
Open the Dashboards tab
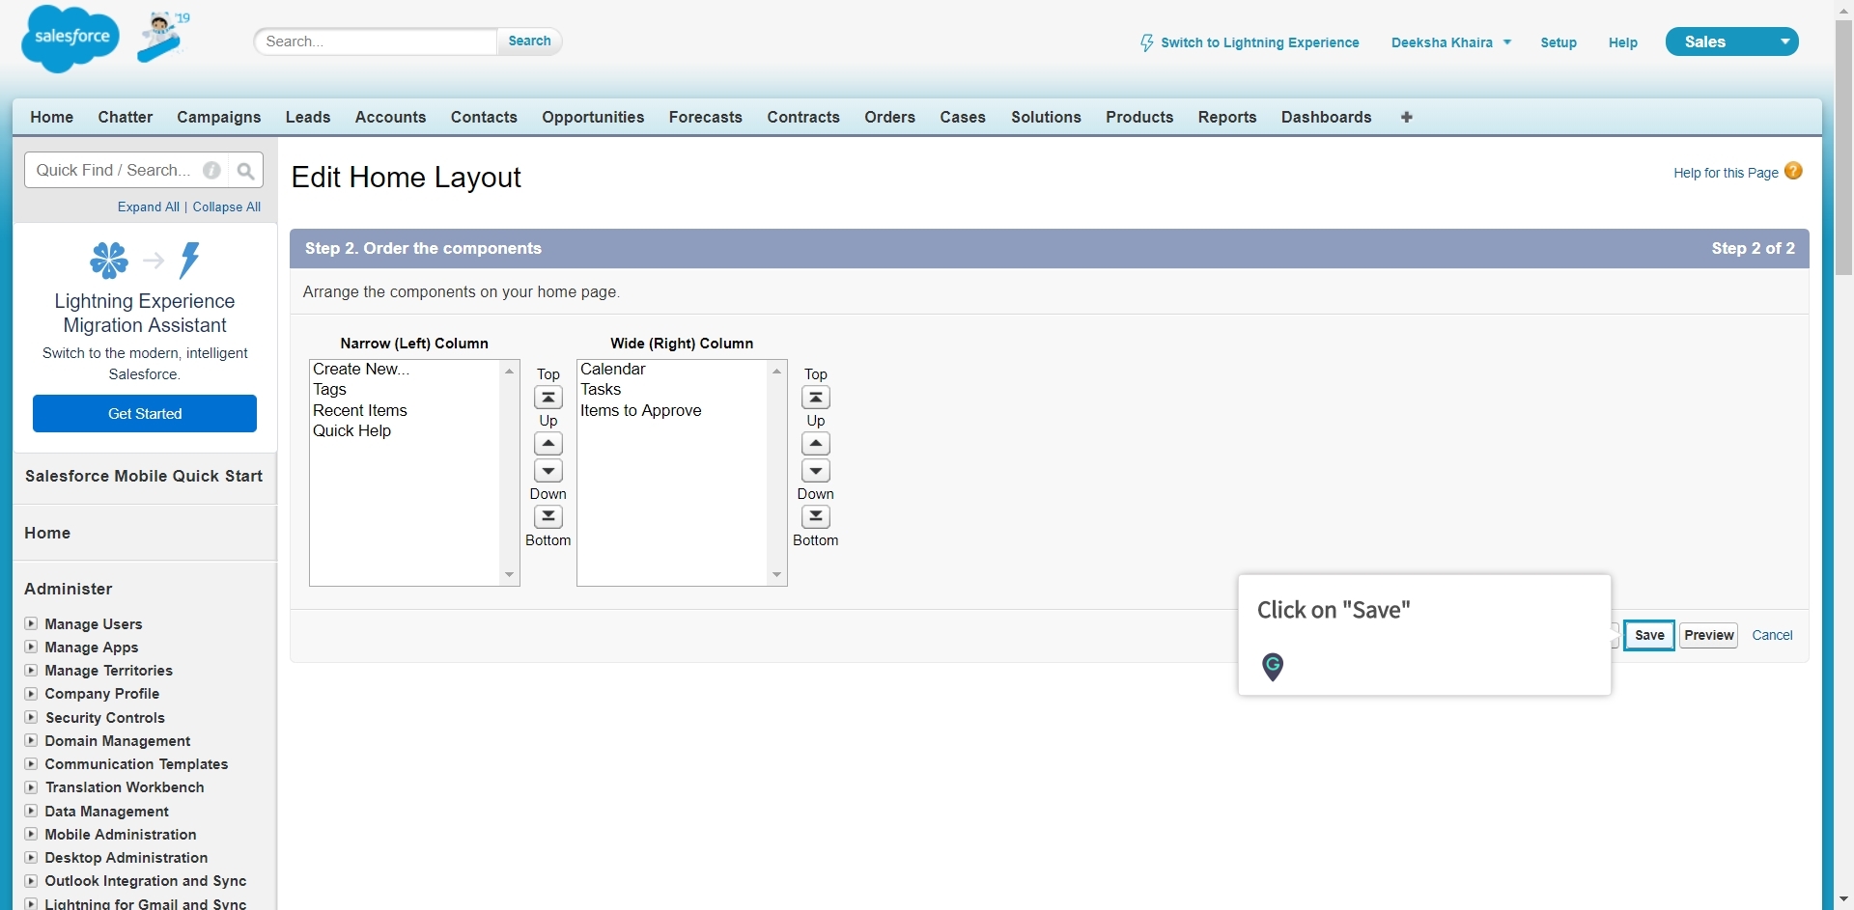tap(1327, 117)
